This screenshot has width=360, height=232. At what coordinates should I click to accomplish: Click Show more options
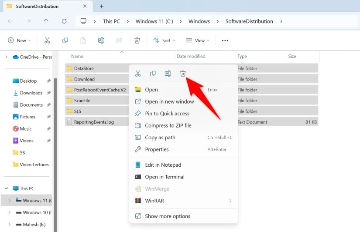183,216
